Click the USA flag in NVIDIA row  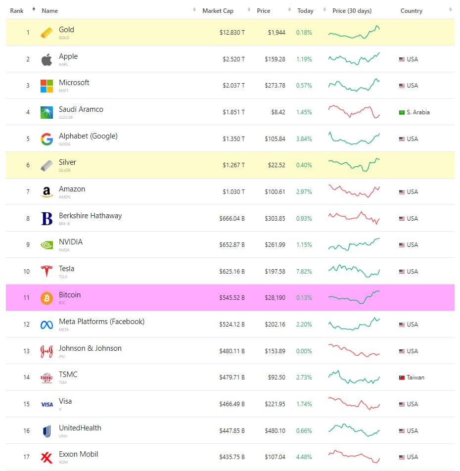pyautogui.click(x=402, y=245)
